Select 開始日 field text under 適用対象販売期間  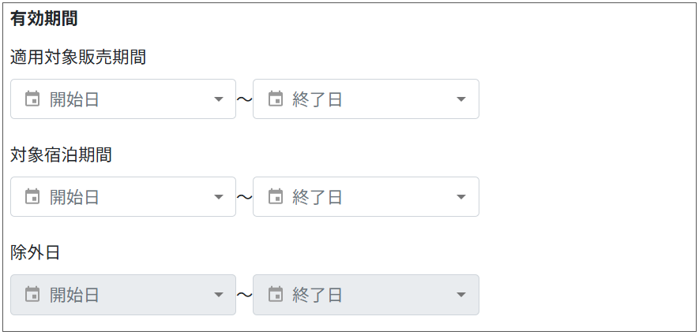[74, 99]
